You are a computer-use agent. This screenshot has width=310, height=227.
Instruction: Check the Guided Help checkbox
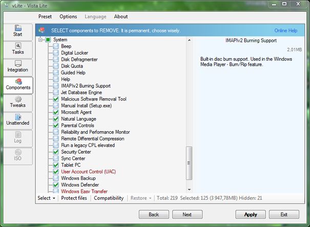(56, 73)
